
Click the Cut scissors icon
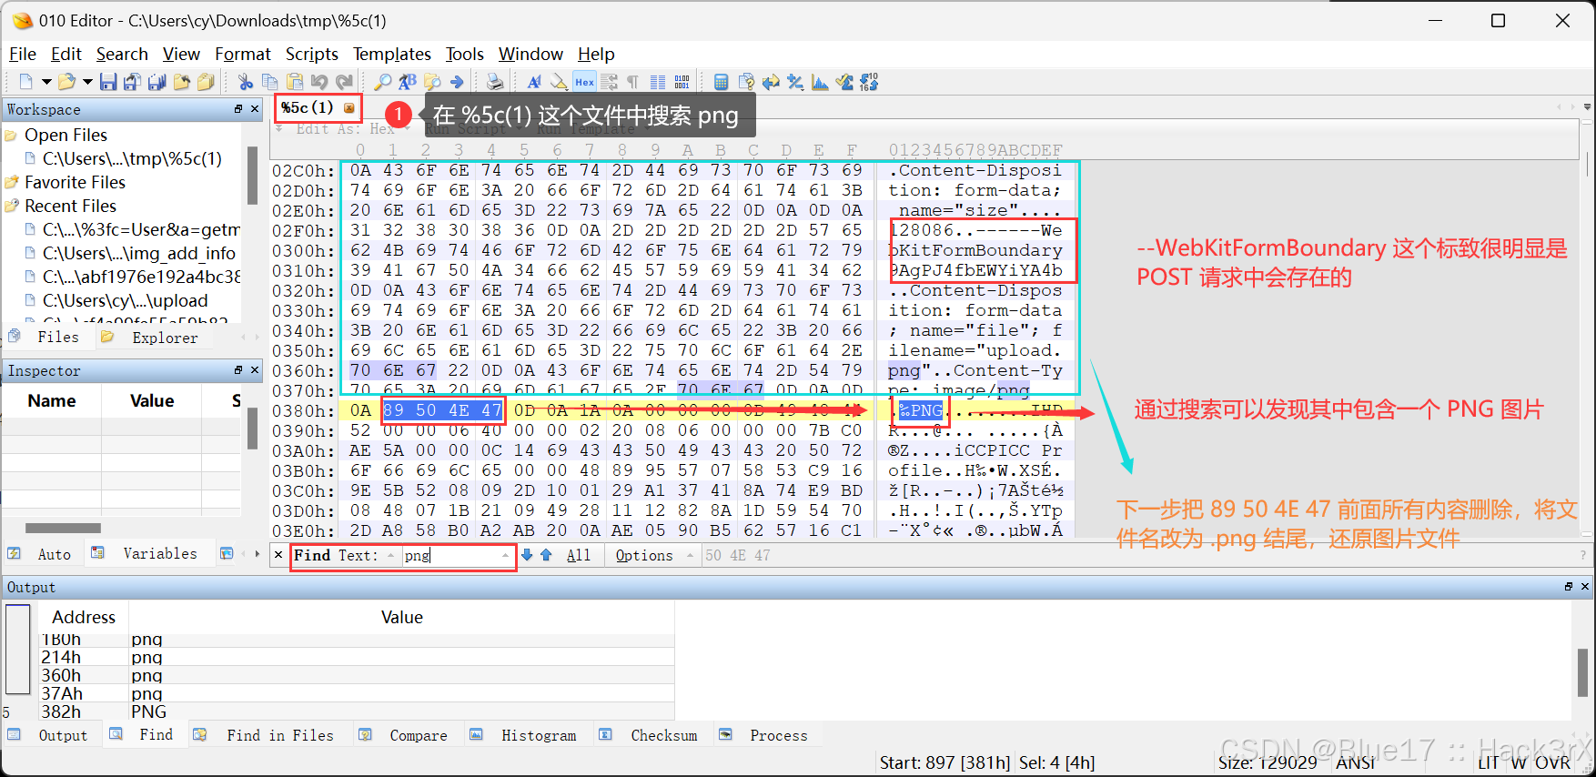click(x=246, y=82)
